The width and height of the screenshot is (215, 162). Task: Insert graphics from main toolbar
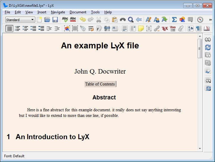182,20
